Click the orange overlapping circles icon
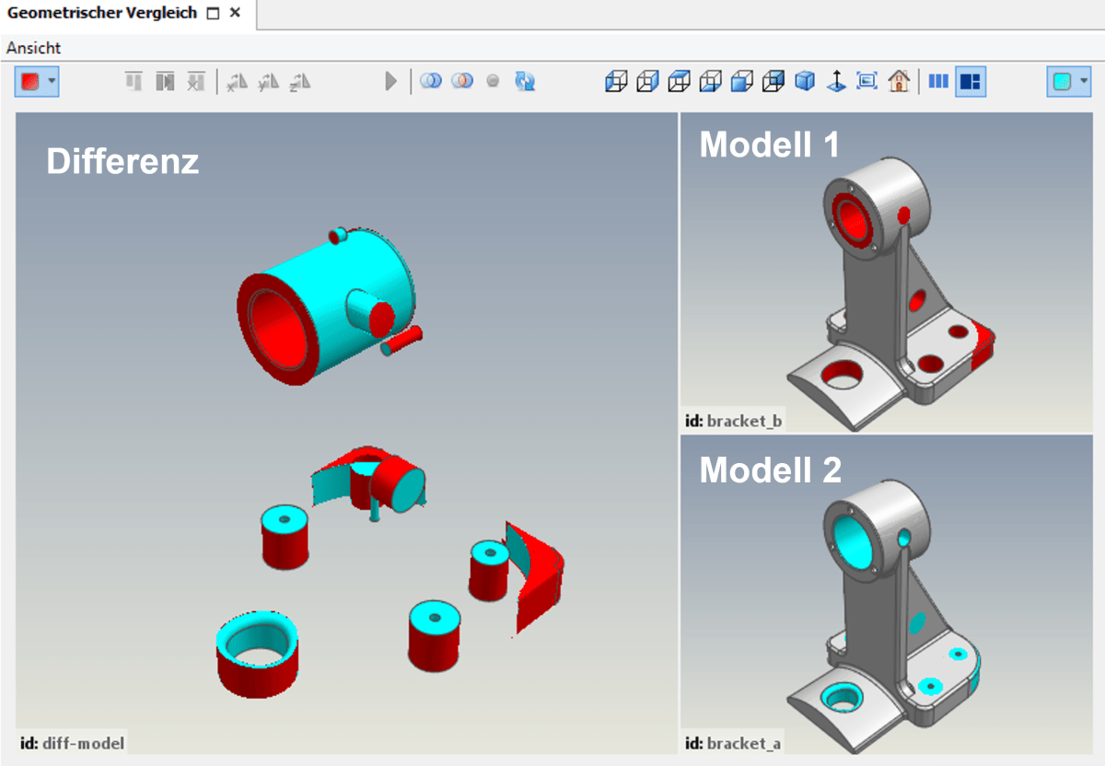 462,81
